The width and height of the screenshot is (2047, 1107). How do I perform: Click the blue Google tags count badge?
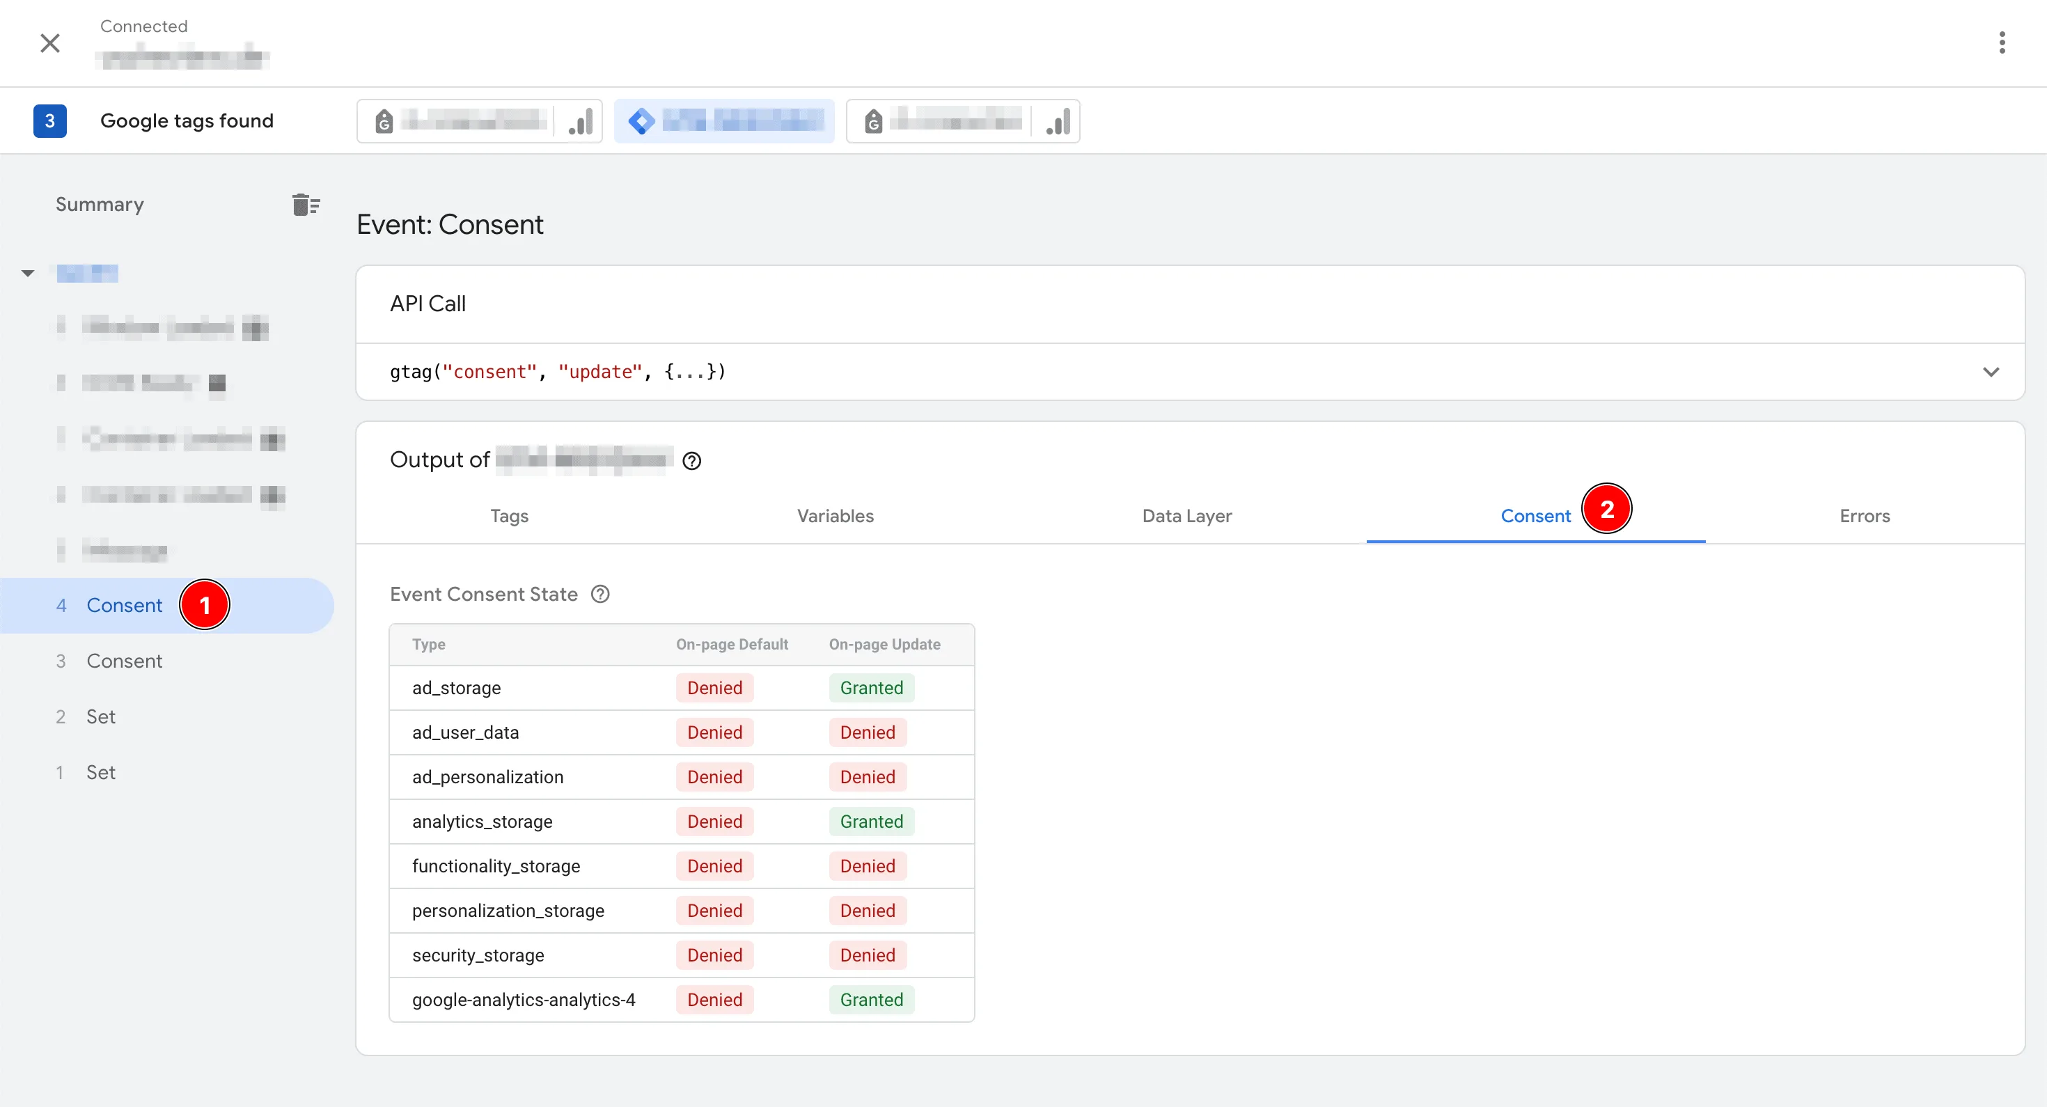pyautogui.click(x=49, y=122)
